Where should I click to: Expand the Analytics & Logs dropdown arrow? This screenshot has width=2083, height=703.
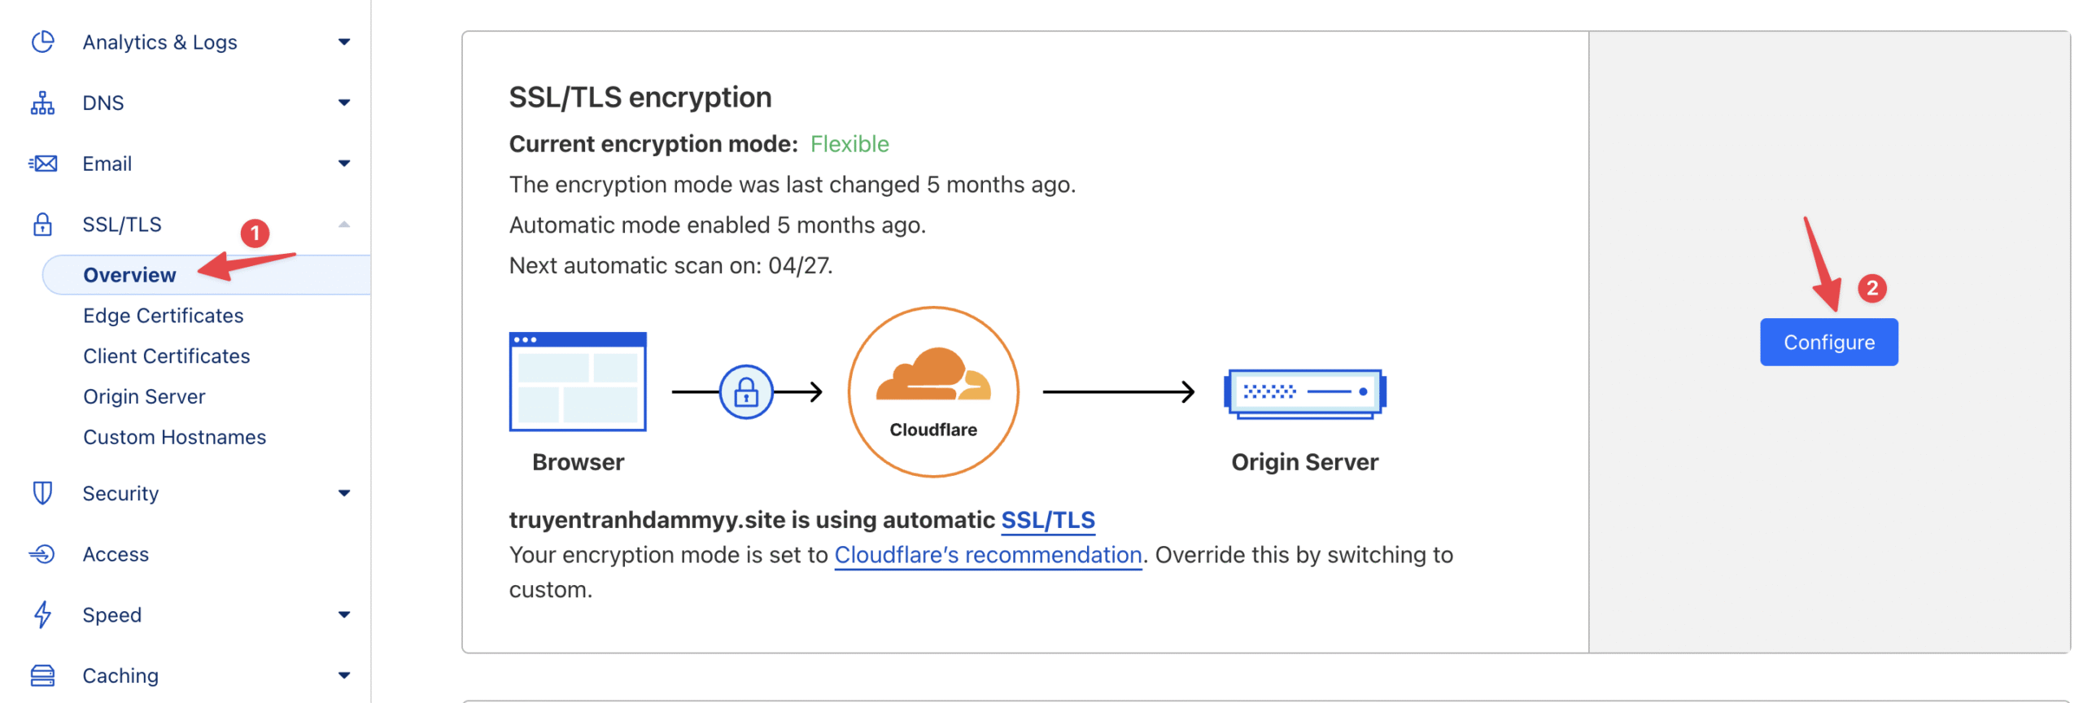(x=344, y=41)
